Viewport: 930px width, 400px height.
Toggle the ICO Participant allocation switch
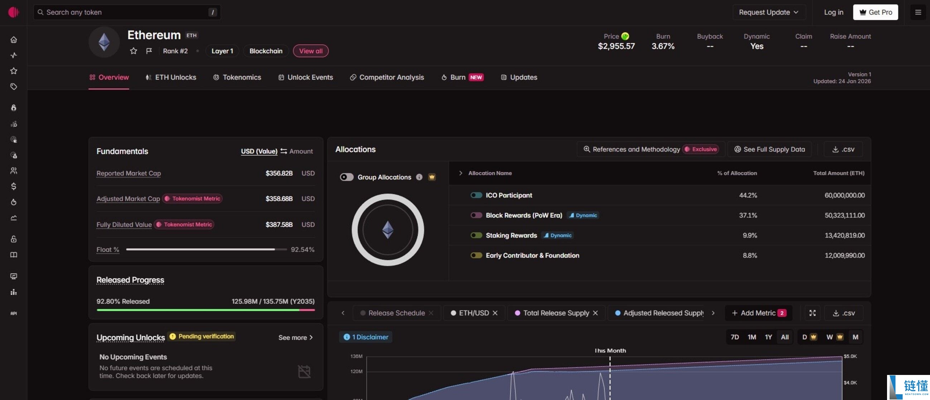coord(476,195)
